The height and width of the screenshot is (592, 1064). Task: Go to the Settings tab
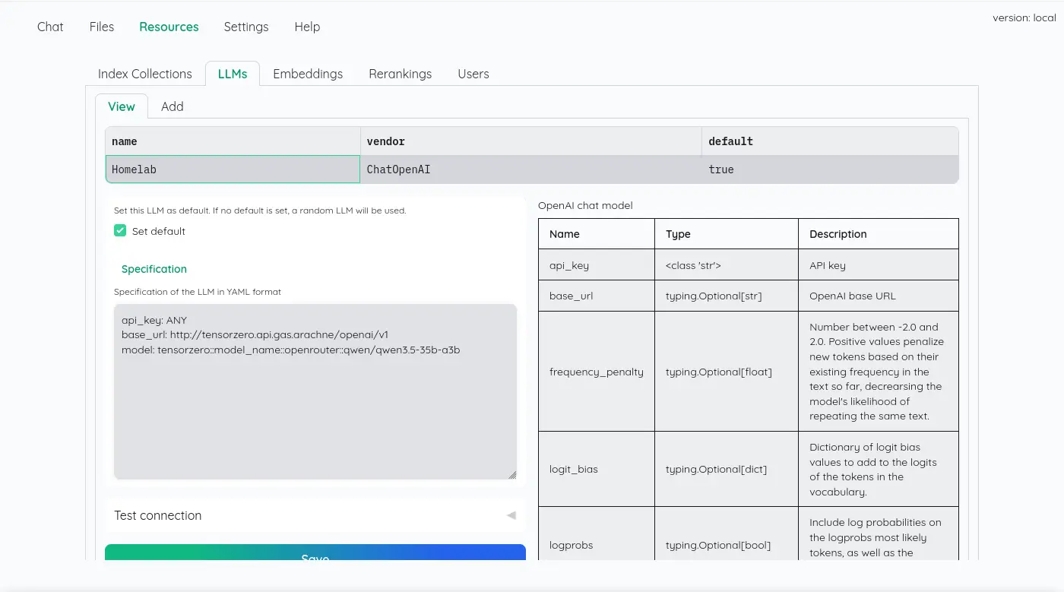tap(245, 27)
